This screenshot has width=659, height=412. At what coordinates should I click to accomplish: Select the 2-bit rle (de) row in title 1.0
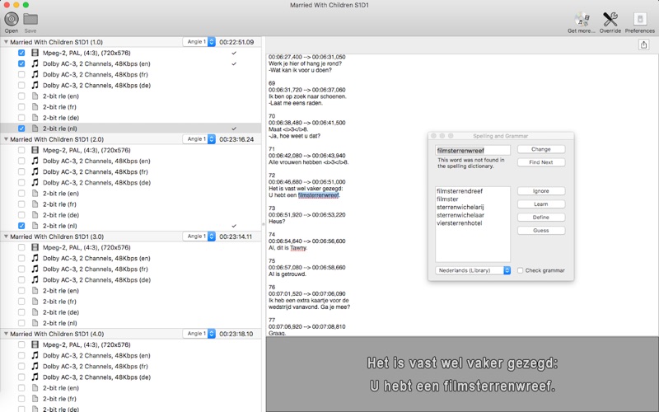pos(131,118)
